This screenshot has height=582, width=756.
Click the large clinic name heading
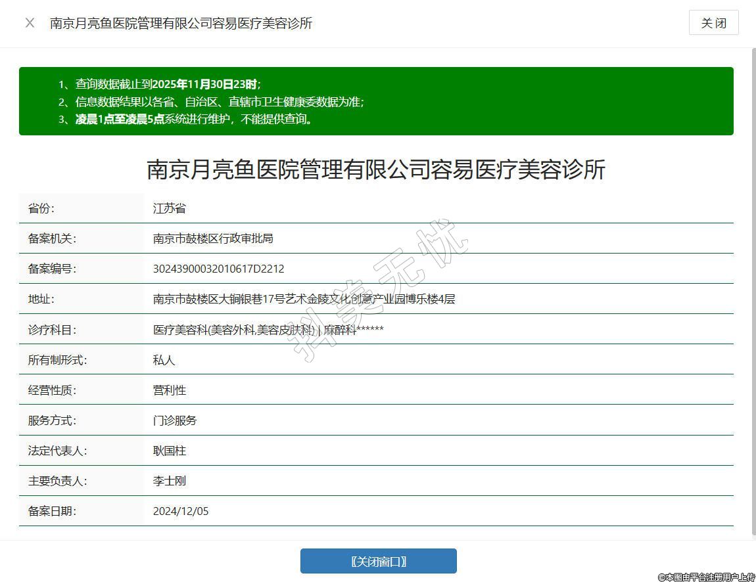pos(375,169)
